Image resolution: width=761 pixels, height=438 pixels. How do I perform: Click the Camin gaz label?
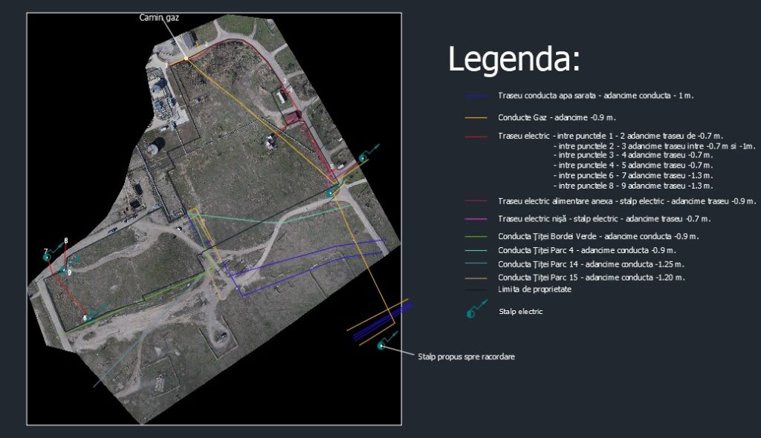point(158,17)
